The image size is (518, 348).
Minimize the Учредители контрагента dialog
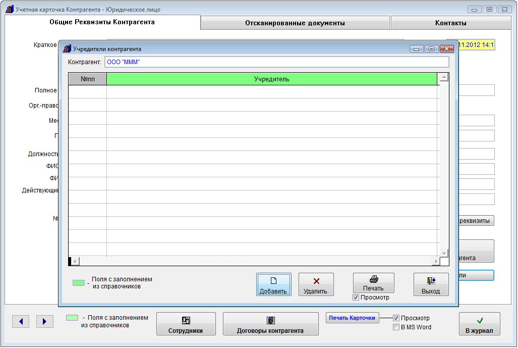click(416, 48)
